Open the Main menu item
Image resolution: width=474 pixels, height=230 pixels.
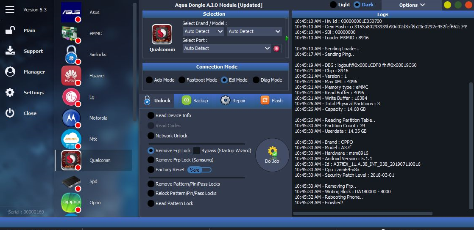[x=30, y=30]
